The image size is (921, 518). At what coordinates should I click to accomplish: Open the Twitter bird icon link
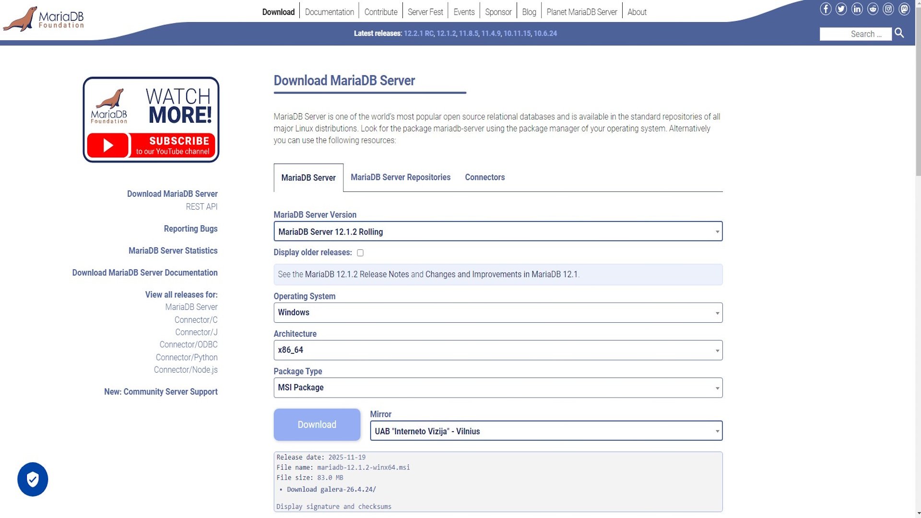[x=841, y=9]
